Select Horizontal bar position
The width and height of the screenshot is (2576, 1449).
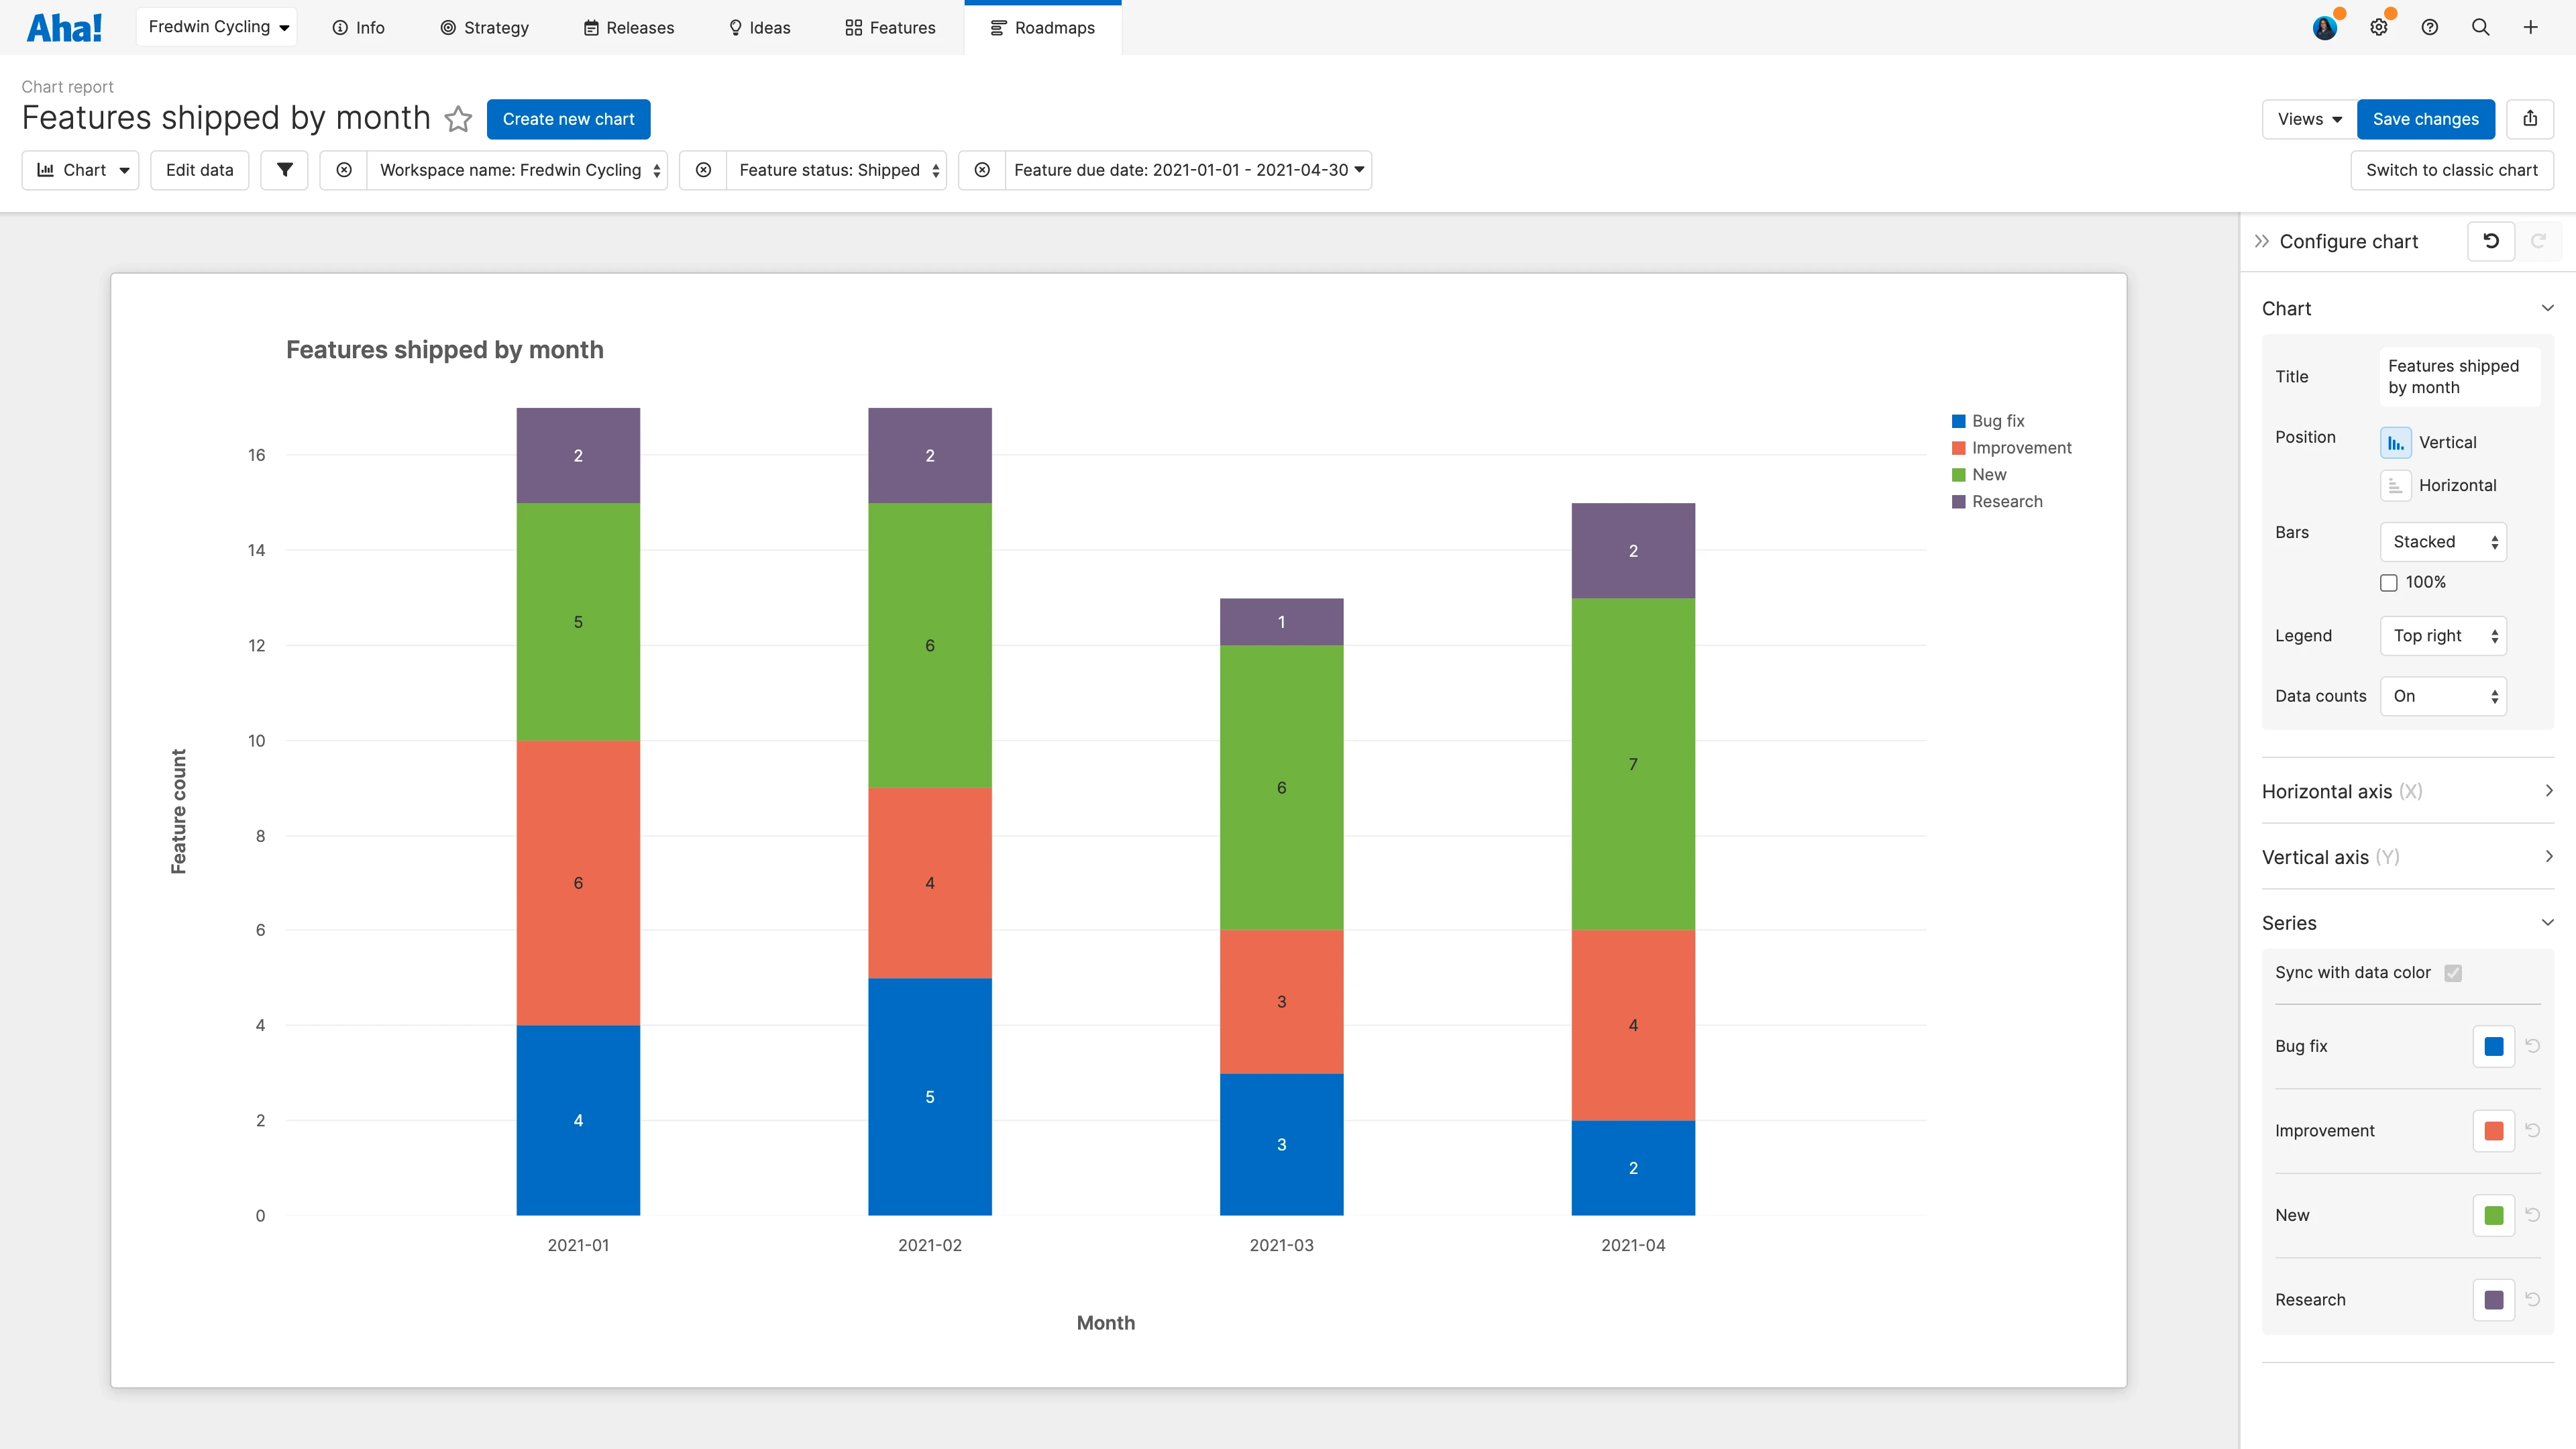2395,486
